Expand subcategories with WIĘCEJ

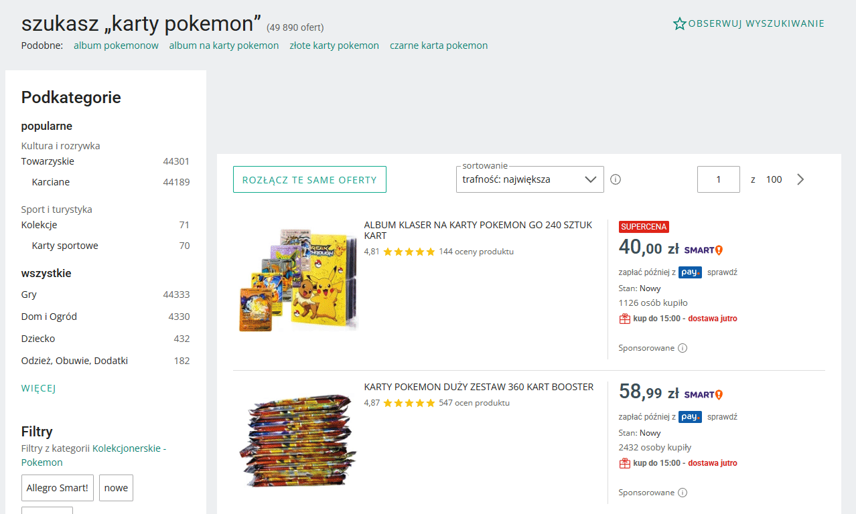(38, 388)
